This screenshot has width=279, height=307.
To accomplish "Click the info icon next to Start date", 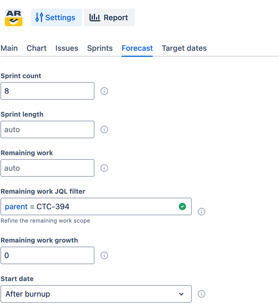I will click(x=202, y=294).
